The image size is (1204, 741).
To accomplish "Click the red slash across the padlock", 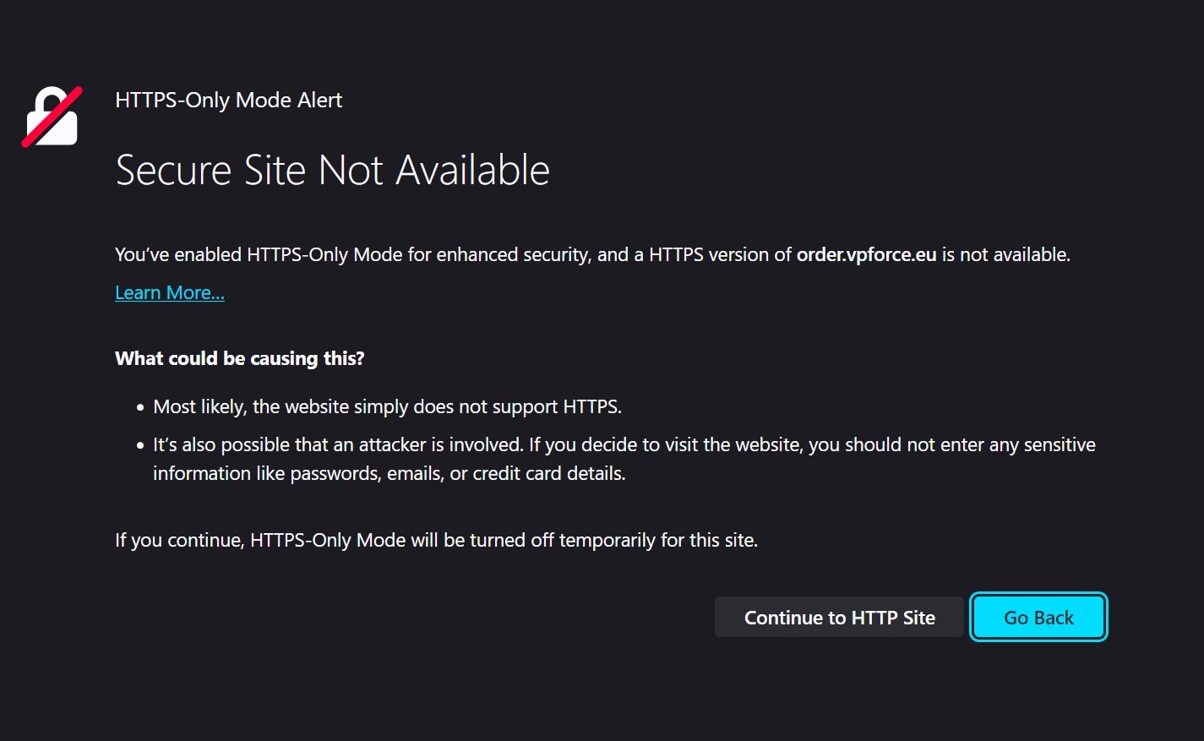I will (52, 117).
